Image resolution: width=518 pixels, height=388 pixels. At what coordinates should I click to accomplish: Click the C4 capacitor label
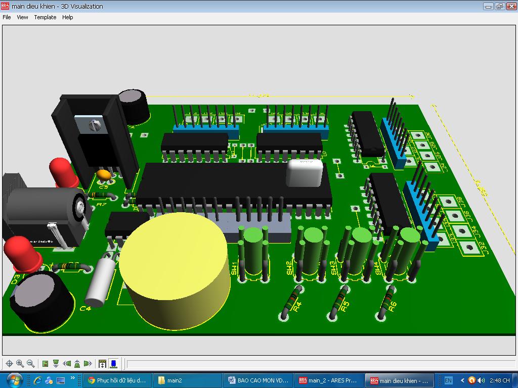pos(85,309)
